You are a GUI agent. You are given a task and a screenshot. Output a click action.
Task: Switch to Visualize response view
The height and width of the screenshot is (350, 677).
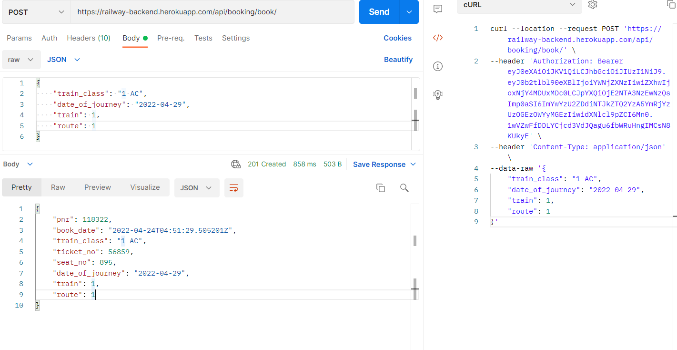coord(145,187)
